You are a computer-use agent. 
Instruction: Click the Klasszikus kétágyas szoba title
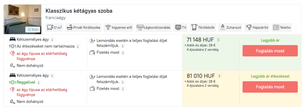(79, 11)
